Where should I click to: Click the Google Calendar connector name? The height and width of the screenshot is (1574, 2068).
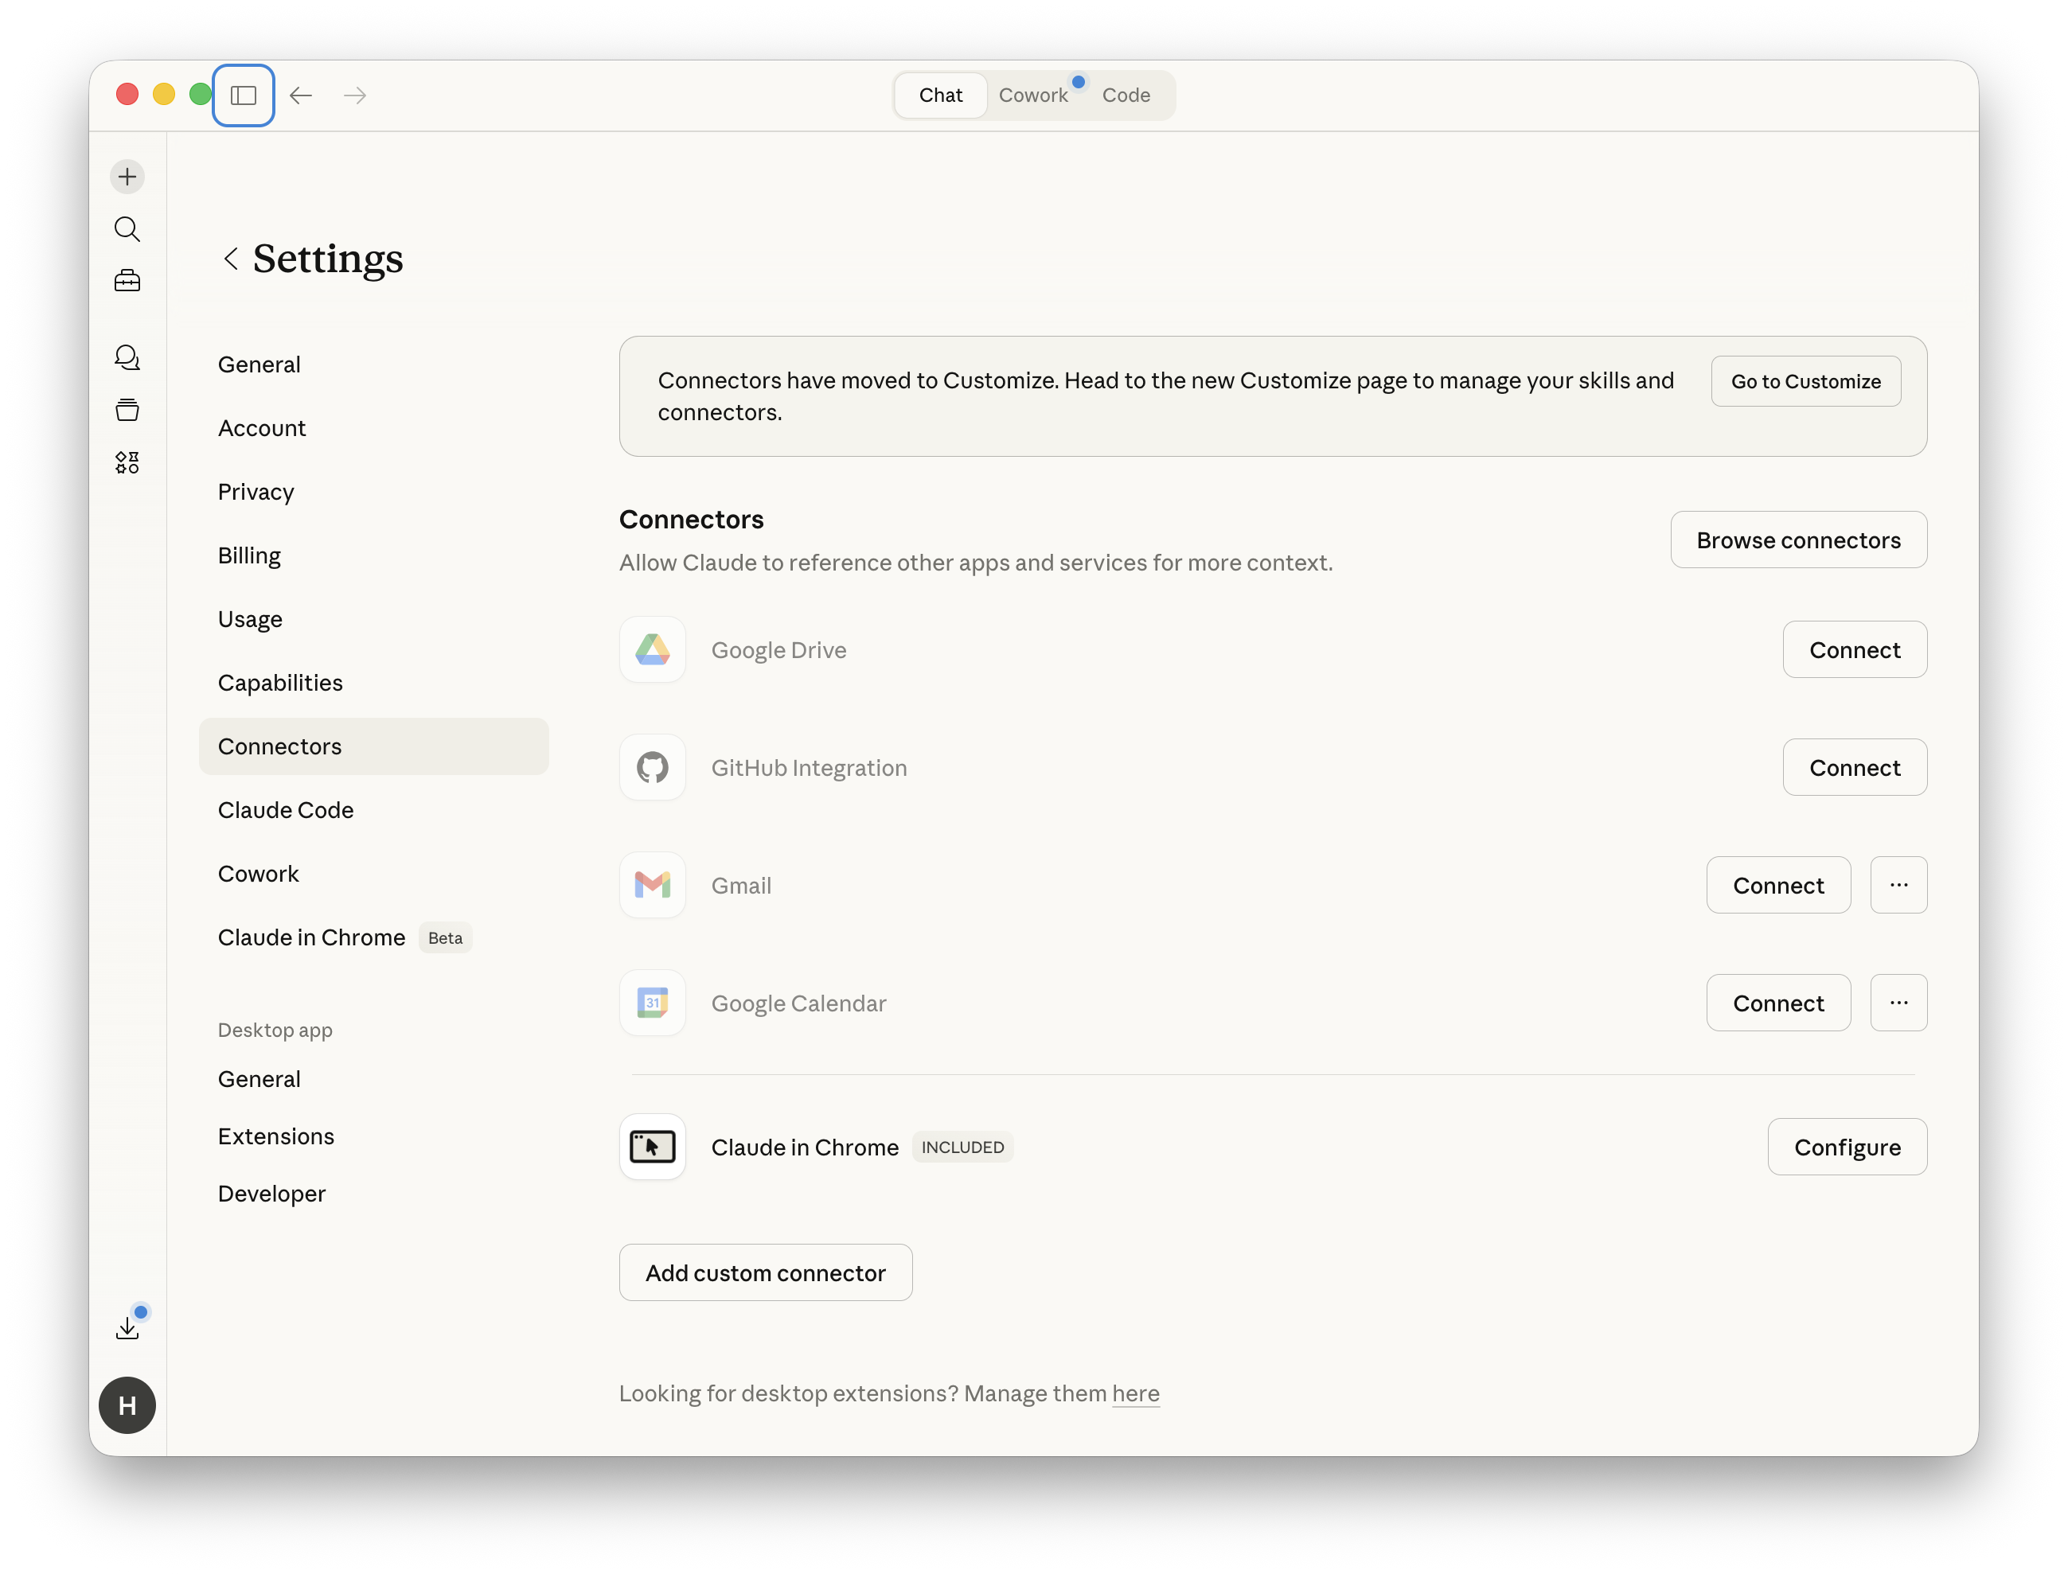(798, 1003)
